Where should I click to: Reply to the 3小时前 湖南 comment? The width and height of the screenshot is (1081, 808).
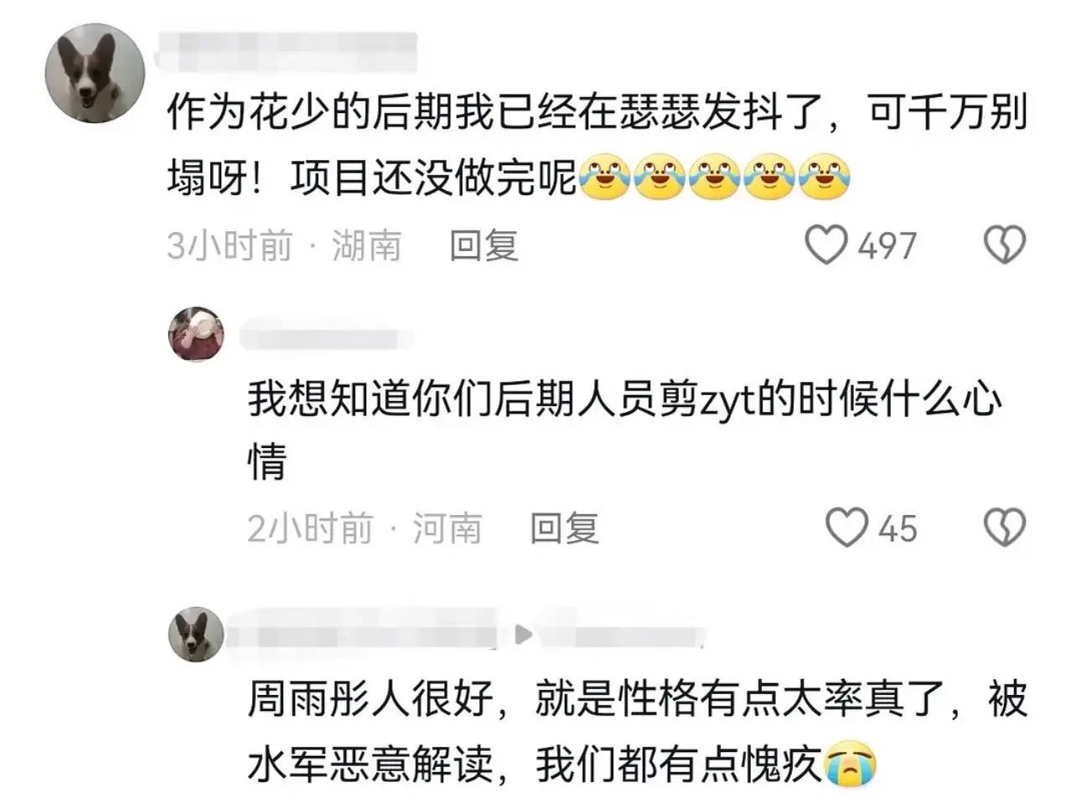pos(484,245)
